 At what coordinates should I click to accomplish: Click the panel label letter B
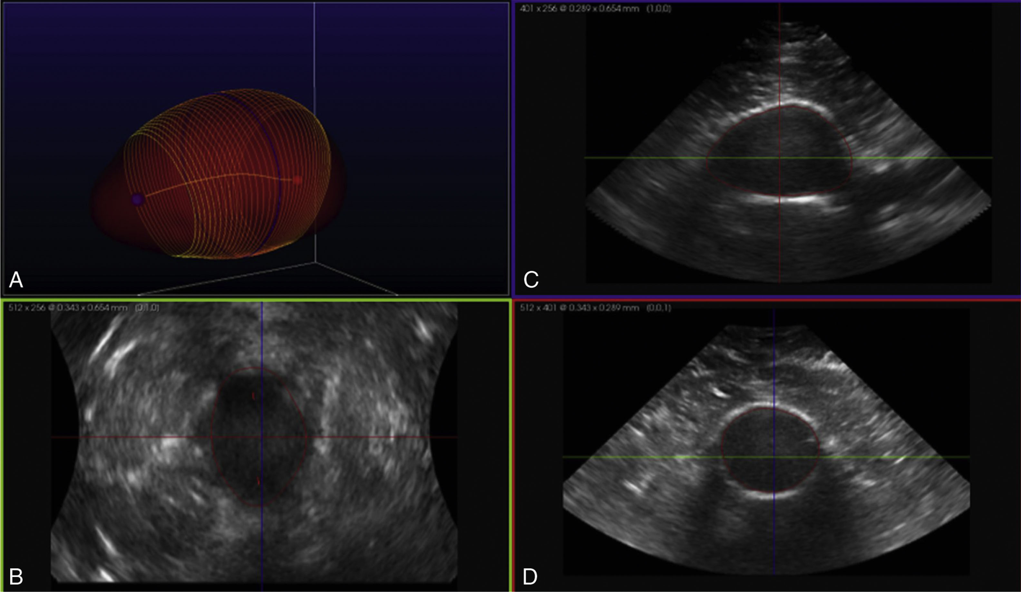16,577
